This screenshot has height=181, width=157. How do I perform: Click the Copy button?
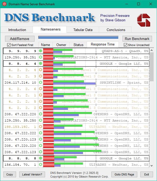10,174
